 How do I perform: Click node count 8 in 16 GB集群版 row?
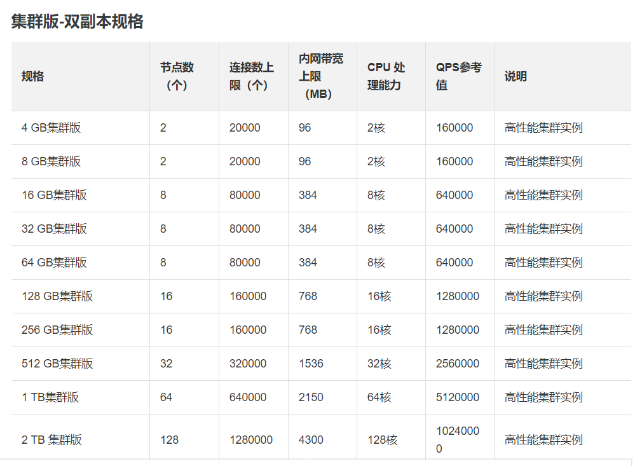pyautogui.click(x=163, y=195)
